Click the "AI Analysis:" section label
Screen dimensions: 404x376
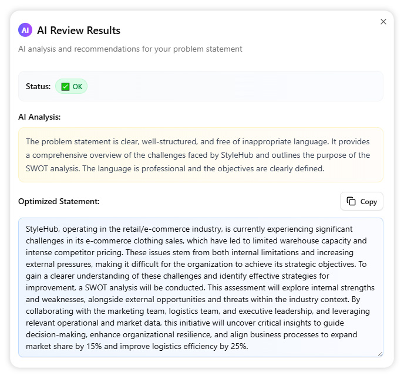(x=39, y=117)
